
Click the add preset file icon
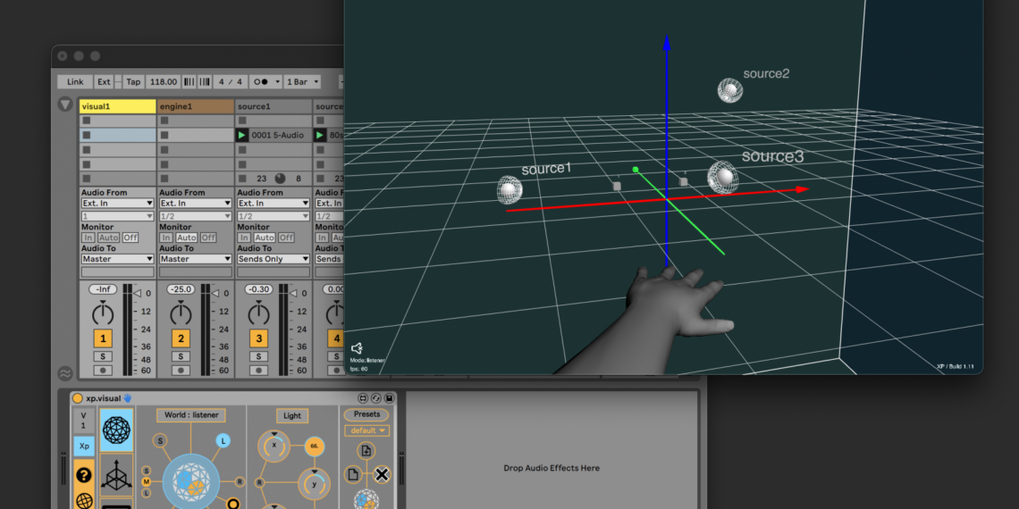pyautogui.click(x=366, y=451)
